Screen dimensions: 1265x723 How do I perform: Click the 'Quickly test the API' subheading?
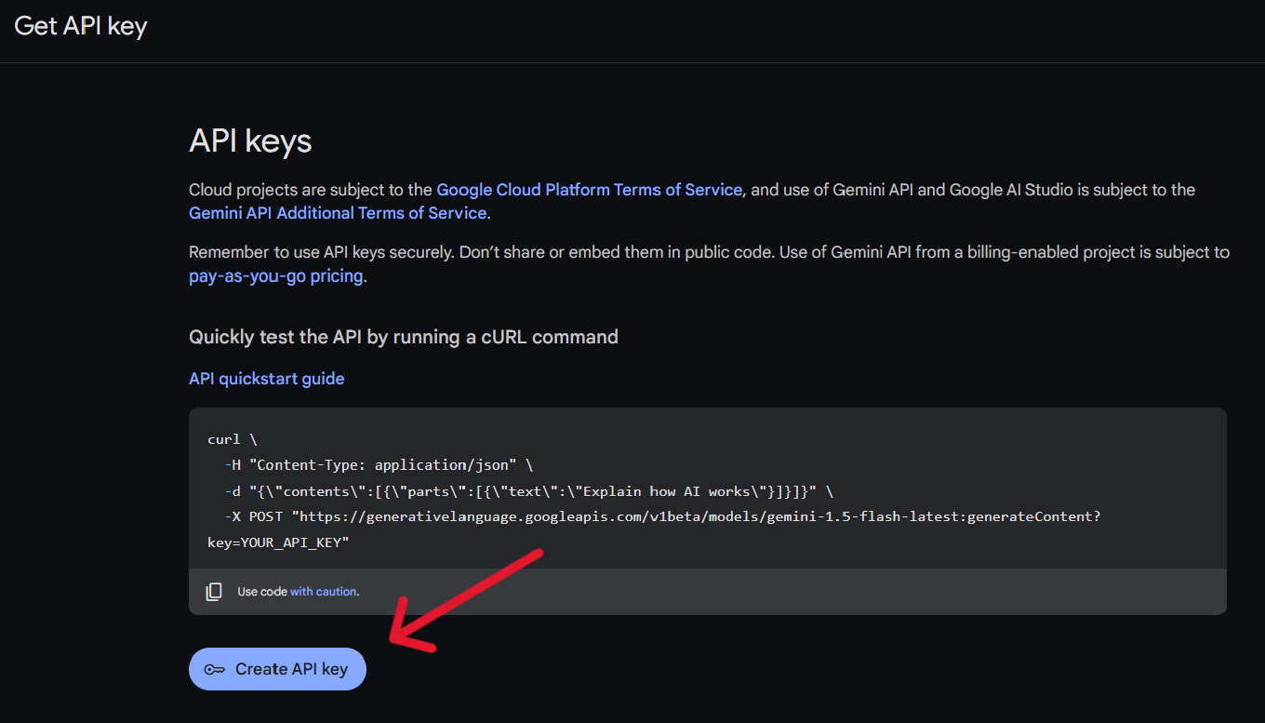[404, 337]
